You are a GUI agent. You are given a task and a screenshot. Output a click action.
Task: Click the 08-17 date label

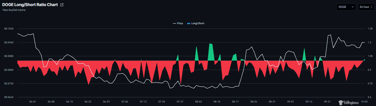[235, 102]
